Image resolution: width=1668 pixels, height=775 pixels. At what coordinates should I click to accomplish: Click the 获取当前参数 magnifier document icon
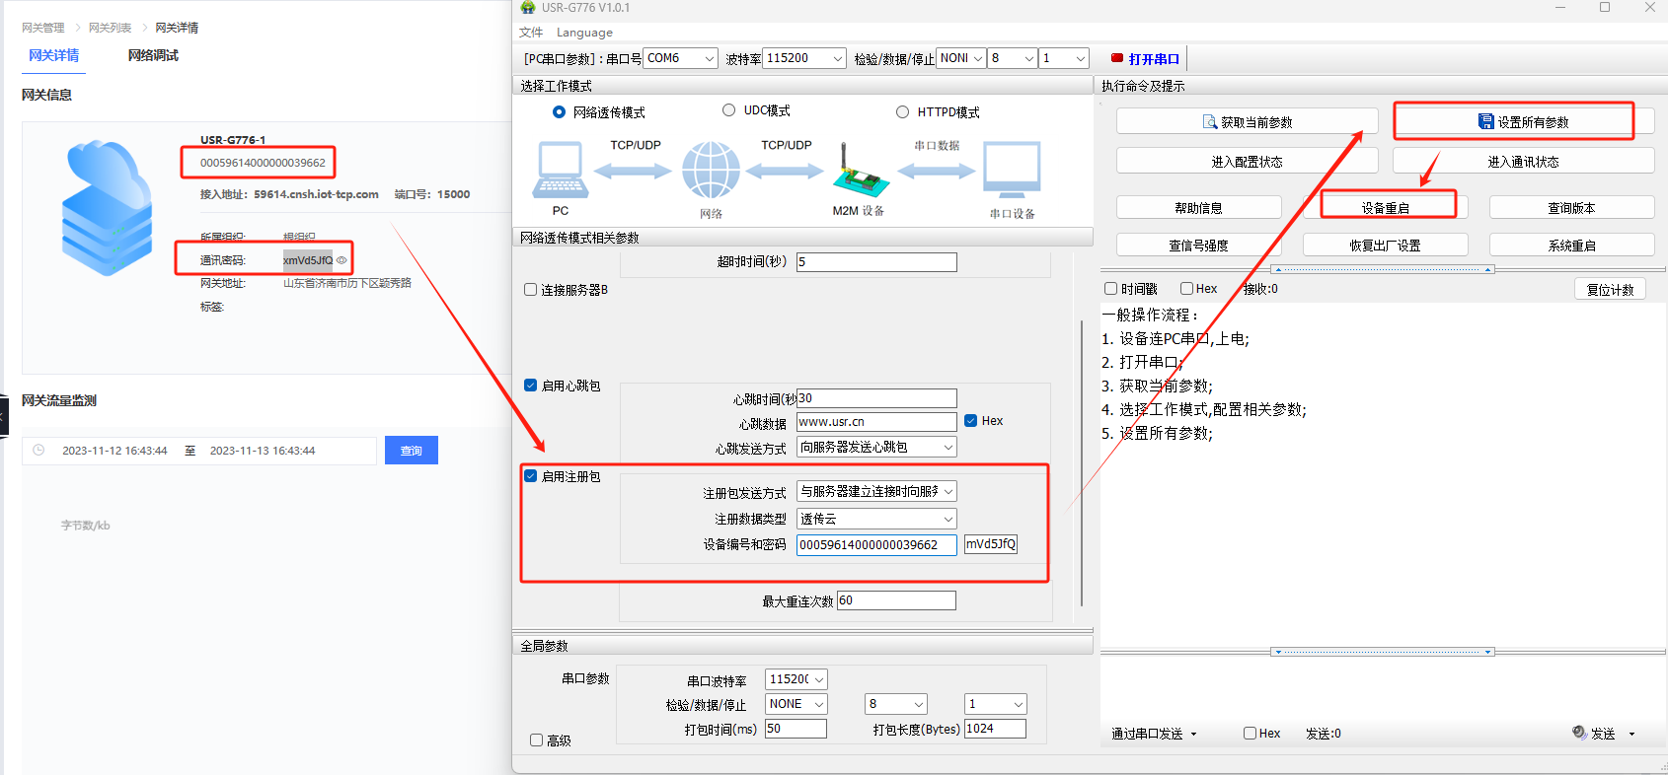coord(1210,122)
